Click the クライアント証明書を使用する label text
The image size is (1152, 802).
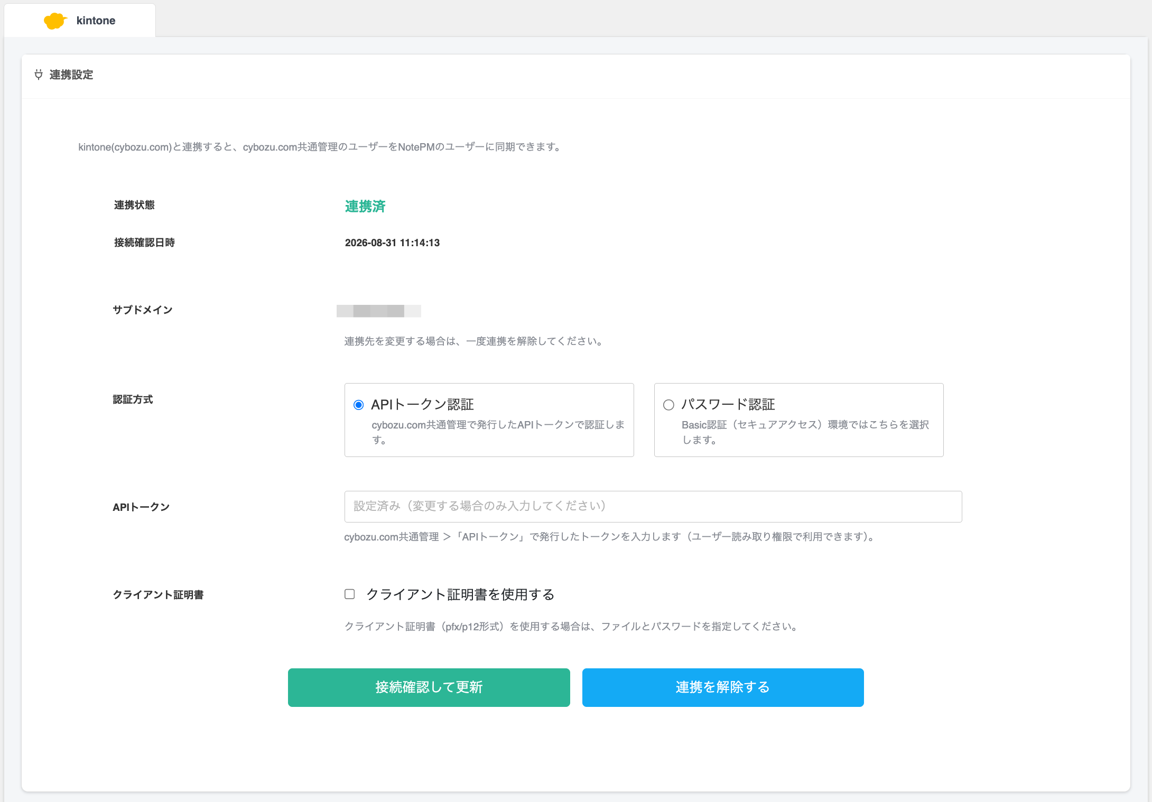click(x=460, y=595)
